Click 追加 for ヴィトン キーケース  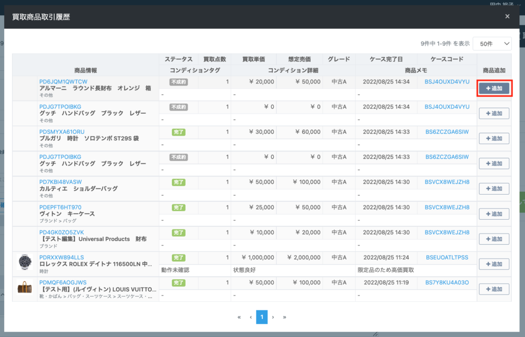tap(494, 214)
